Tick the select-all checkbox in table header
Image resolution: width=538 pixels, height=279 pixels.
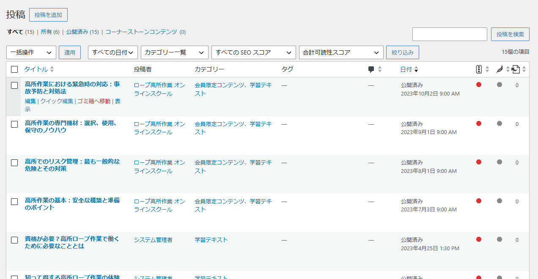[14, 69]
